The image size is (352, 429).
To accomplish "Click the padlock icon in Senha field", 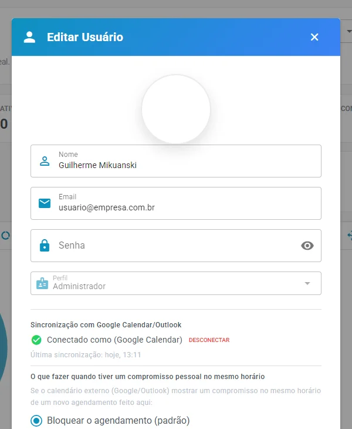I will pos(45,246).
